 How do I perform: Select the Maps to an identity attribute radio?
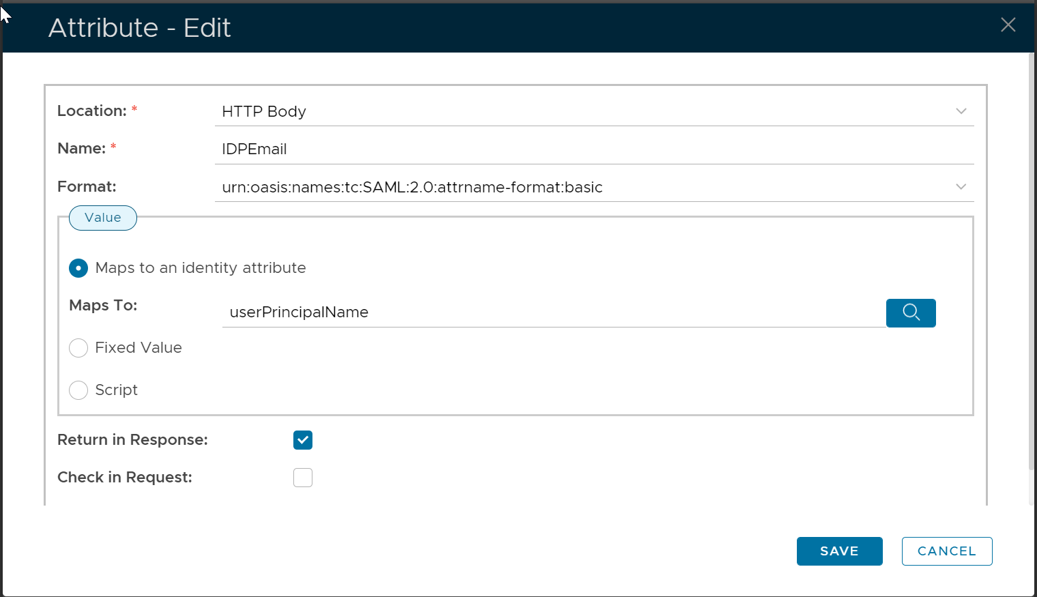[78, 268]
